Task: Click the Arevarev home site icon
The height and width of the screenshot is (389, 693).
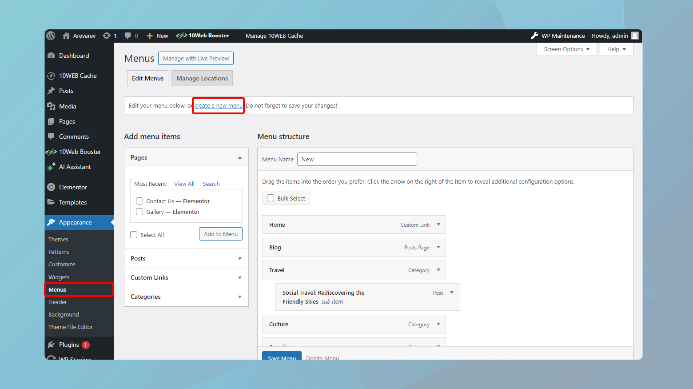Action: tap(66, 36)
